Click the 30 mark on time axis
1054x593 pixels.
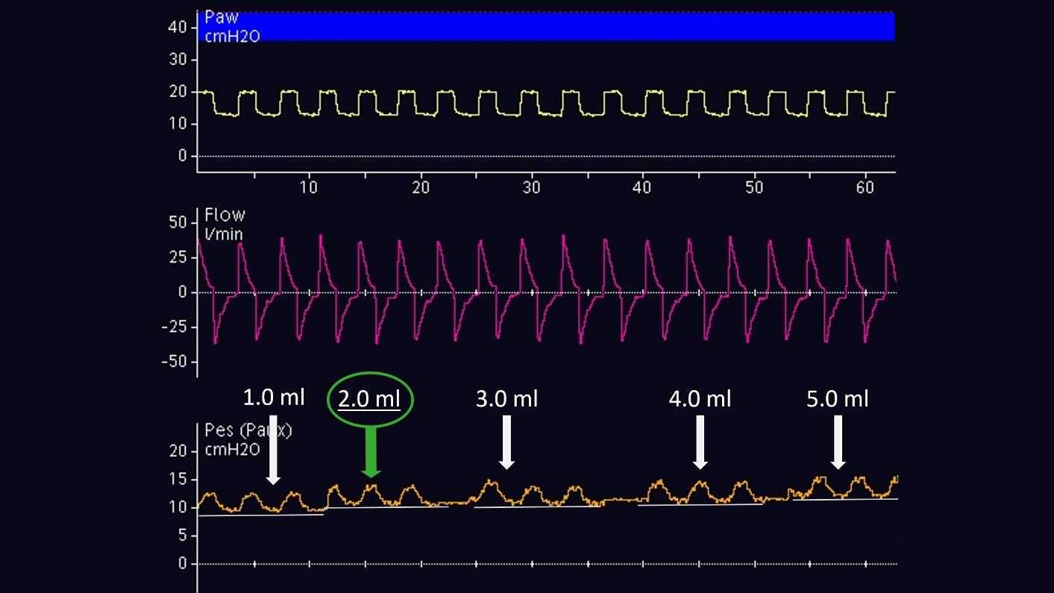(x=530, y=187)
